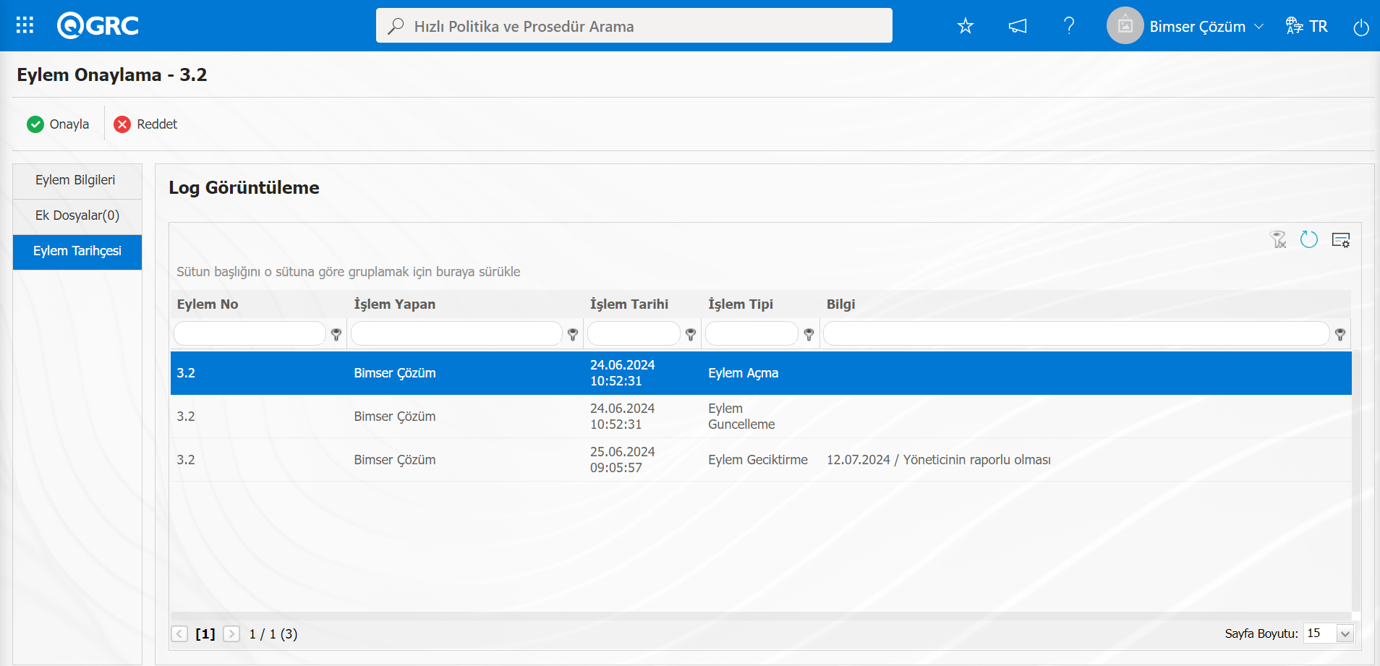Select the Eylem Tarihçesi tab
This screenshot has height=666, width=1380.
77,252
